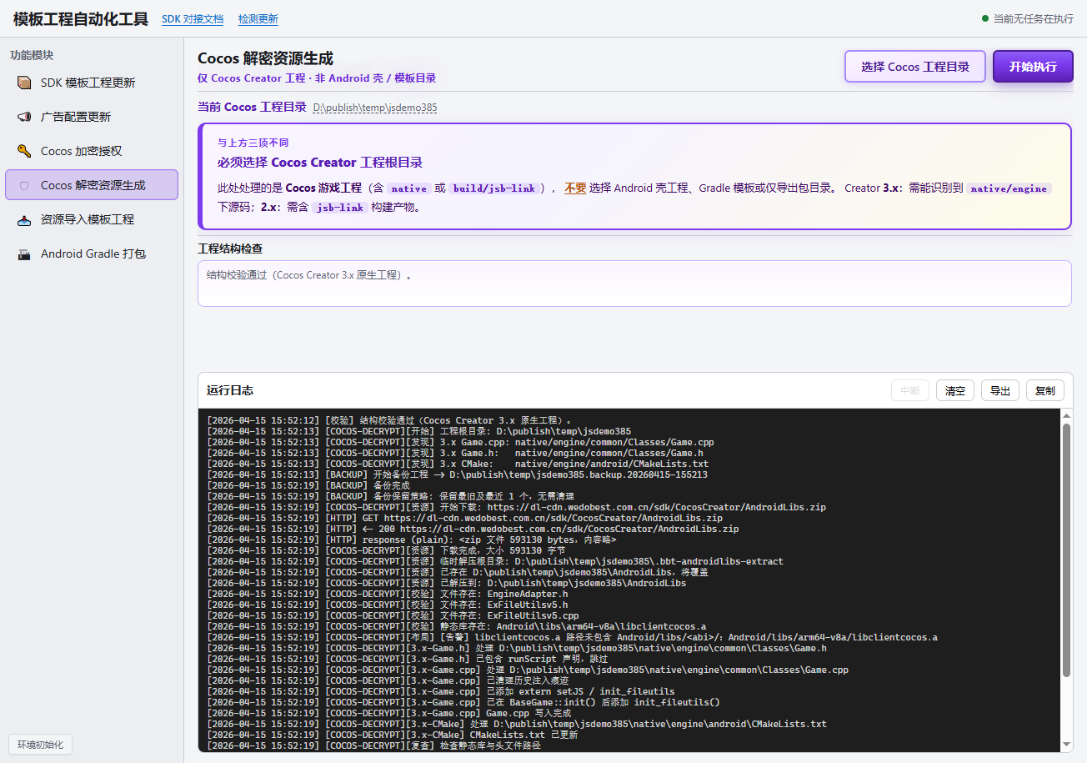Click the log line '已包含 runScript 声明,跳过'
Screen dimensions: 1087x763
(x=408, y=659)
